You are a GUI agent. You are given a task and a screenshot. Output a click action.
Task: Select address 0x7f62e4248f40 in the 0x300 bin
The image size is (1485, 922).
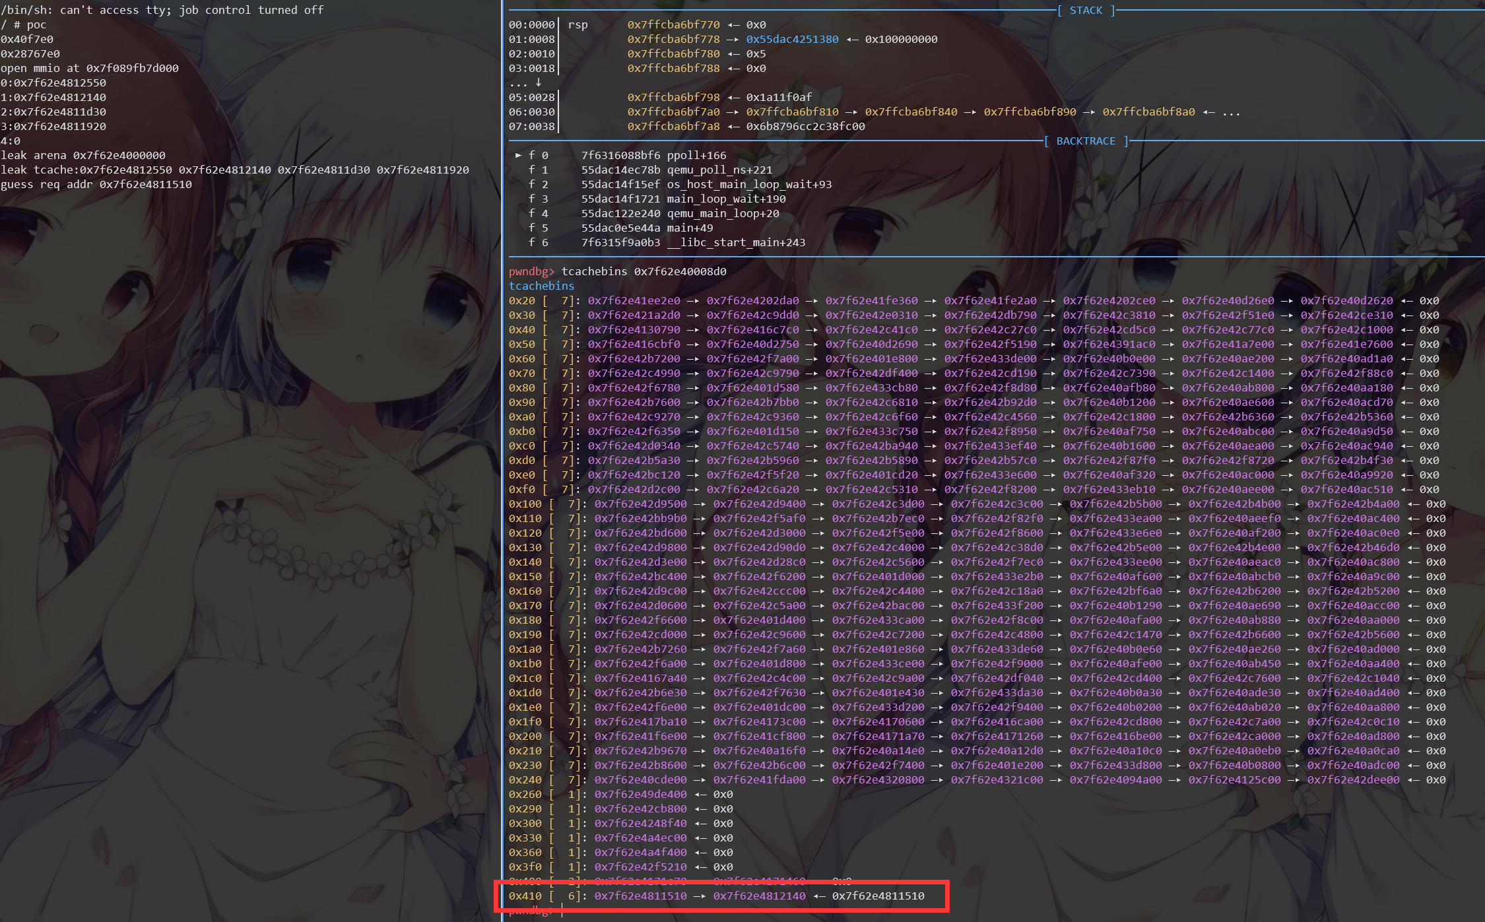tap(641, 823)
